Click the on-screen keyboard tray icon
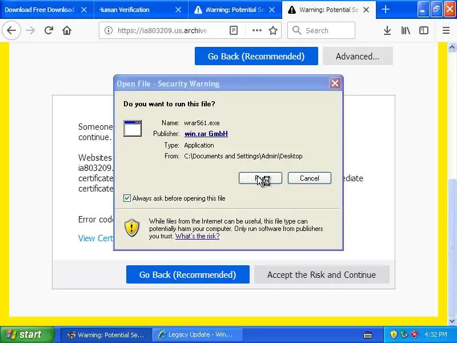Image resolution: width=457 pixels, height=343 pixels. pyautogui.click(x=368, y=334)
